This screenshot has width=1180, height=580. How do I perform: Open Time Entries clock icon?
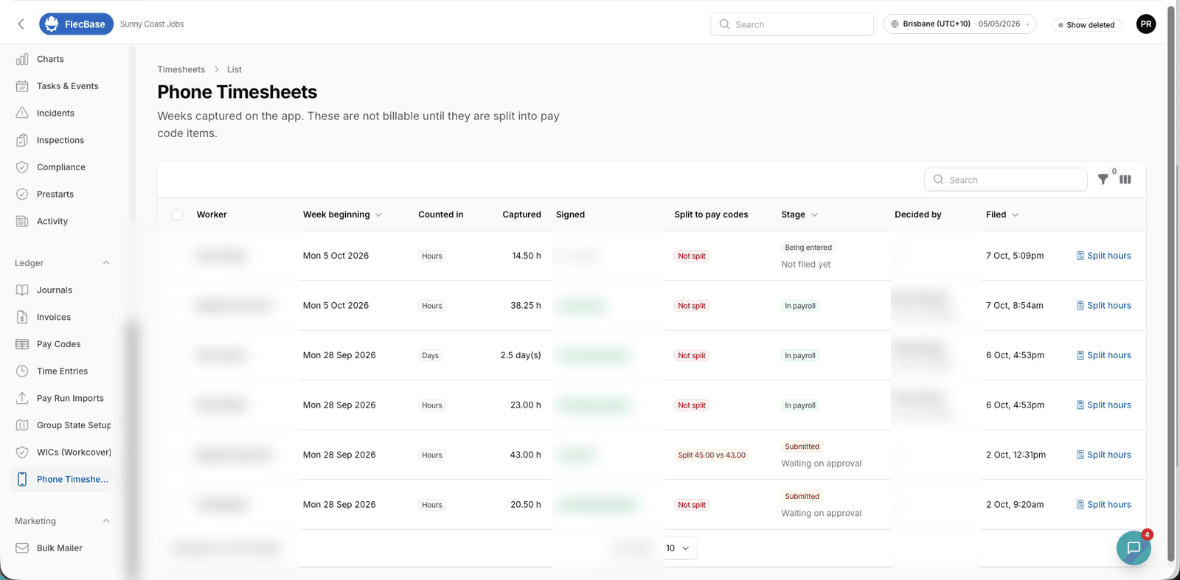pos(22,371)
